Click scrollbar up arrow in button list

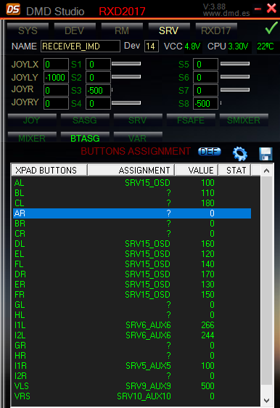pos(266,171)
